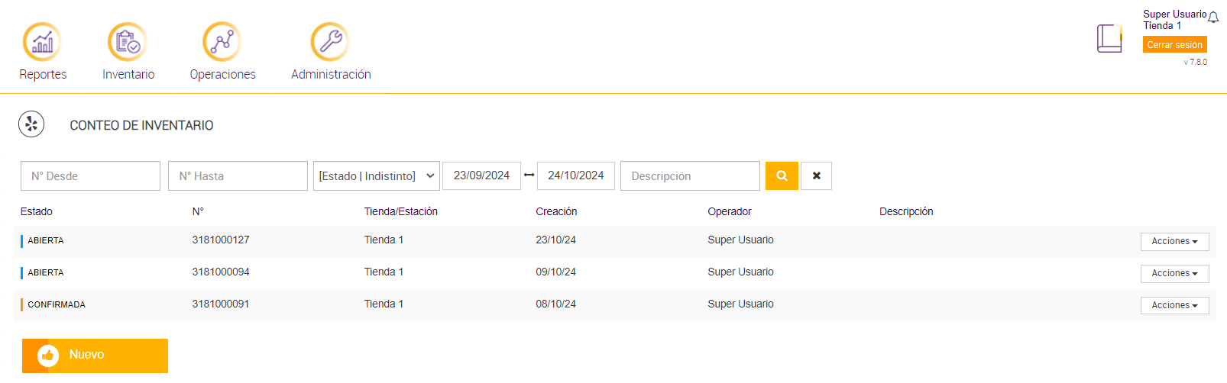Clear filters with the X button
Viewport: 1227px width, 383px height.
pyautogui.click(x=816, y=175)
